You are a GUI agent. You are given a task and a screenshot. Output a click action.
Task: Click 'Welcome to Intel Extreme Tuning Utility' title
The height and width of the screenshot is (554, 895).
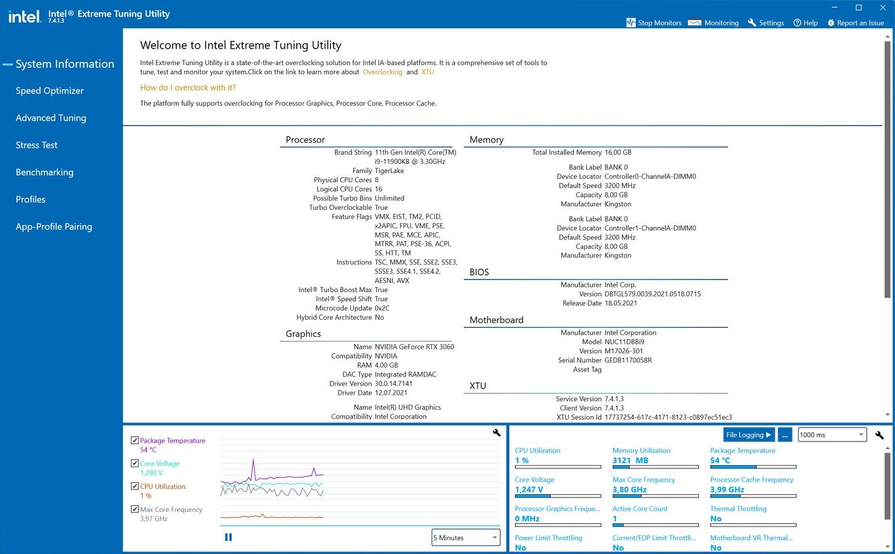click(x=241, y=45)
